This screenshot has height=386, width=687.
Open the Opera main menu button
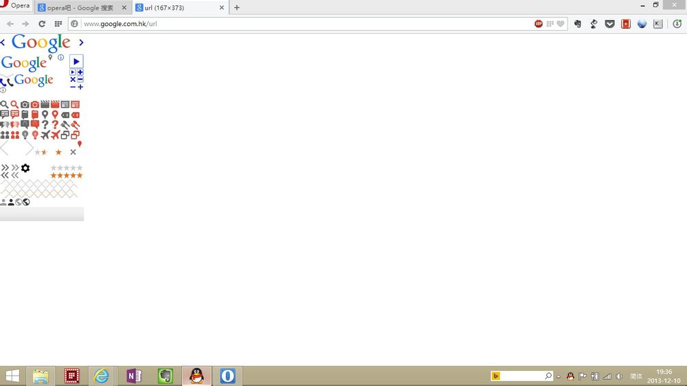[16, 5]
